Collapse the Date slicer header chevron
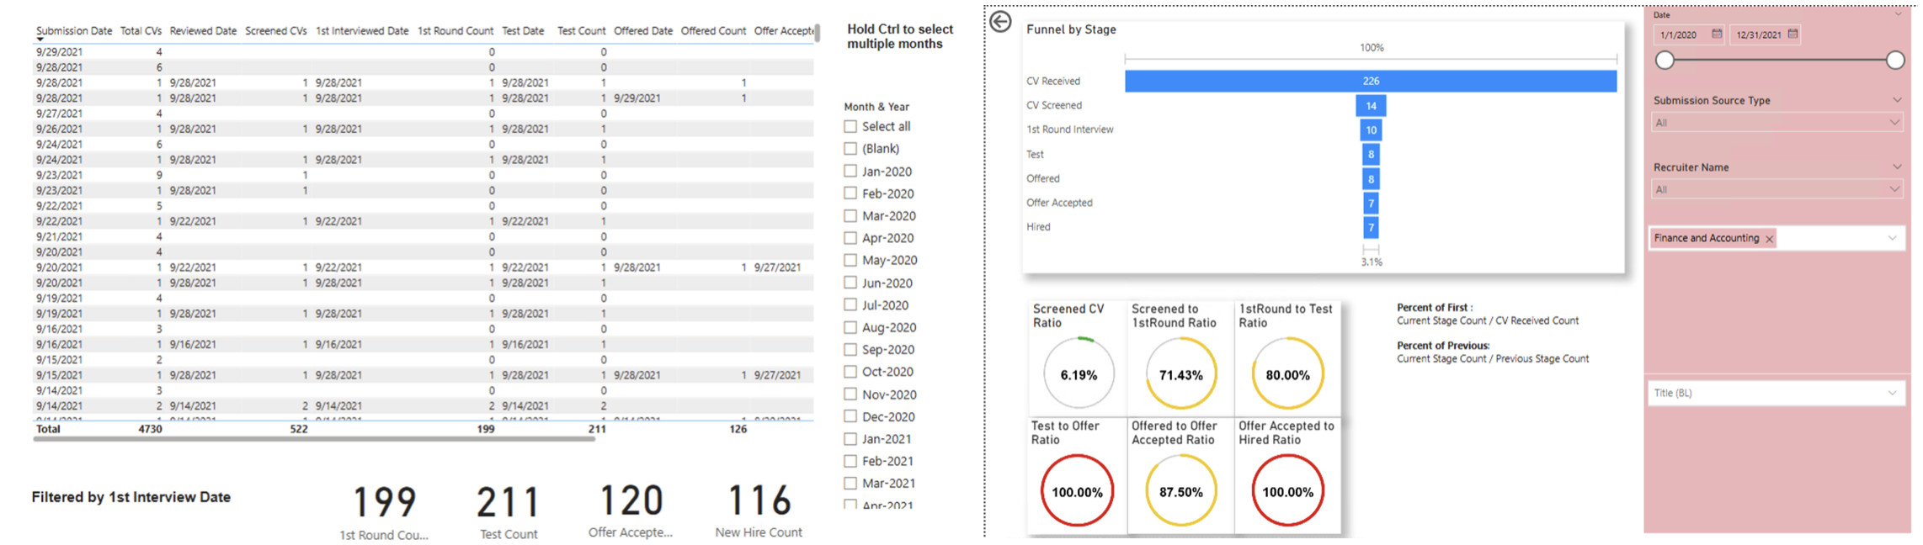Screen dimensions: 1923x545 (x=1898, y=14)
